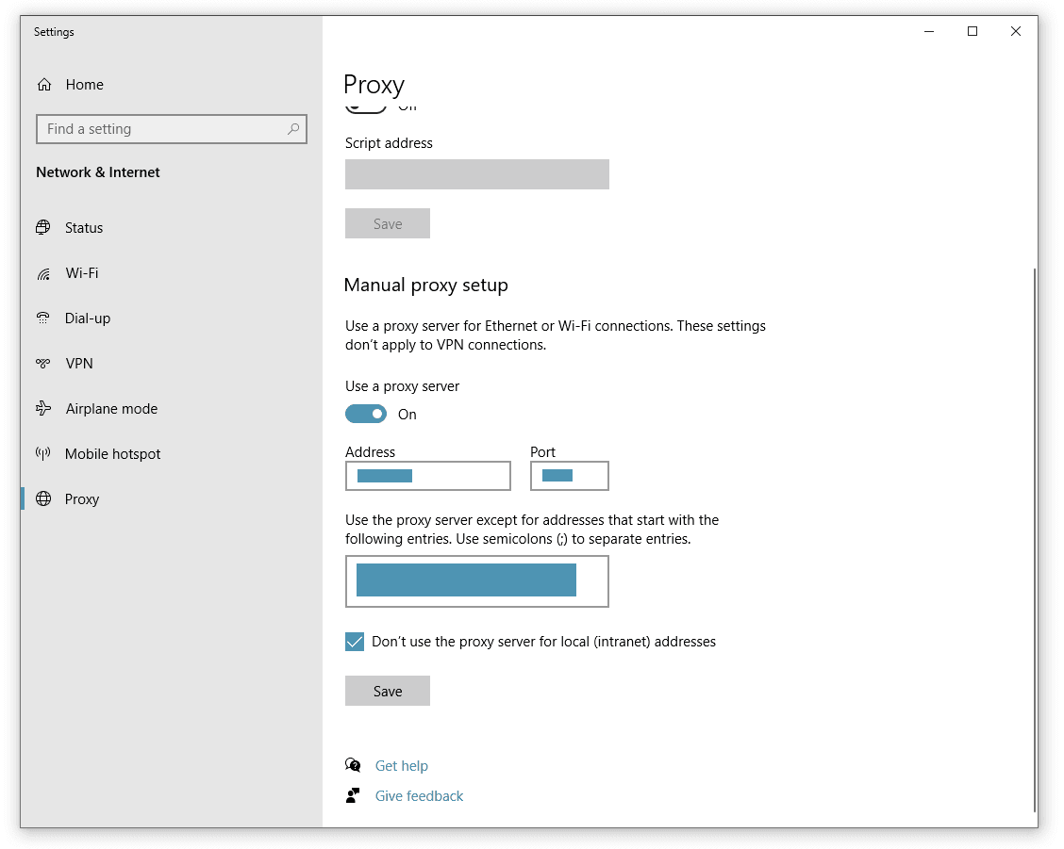Open the Give feedback link
This screenshot has height=849, width=1064.
(420, 796)
